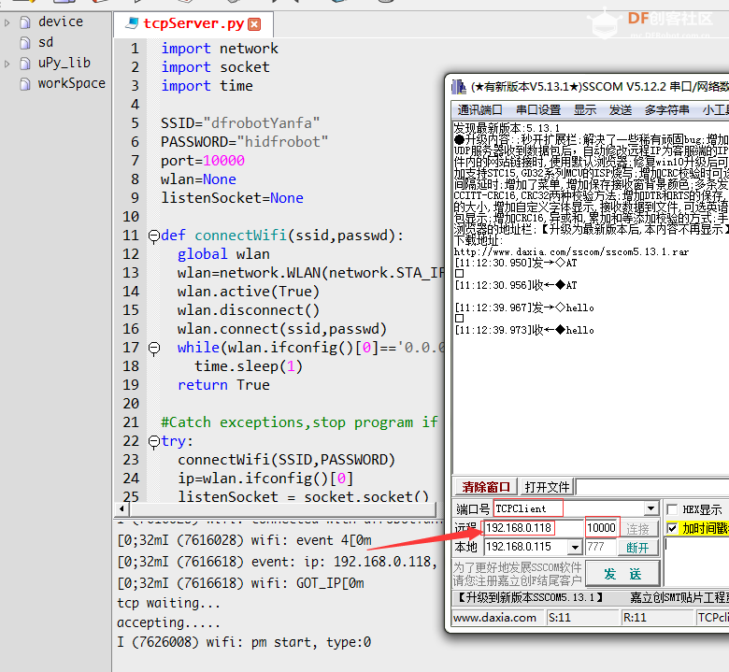Expand the uPy_lib tree folder
The height and width of the screenshot is (672, 729).
(x=7, y=64)
